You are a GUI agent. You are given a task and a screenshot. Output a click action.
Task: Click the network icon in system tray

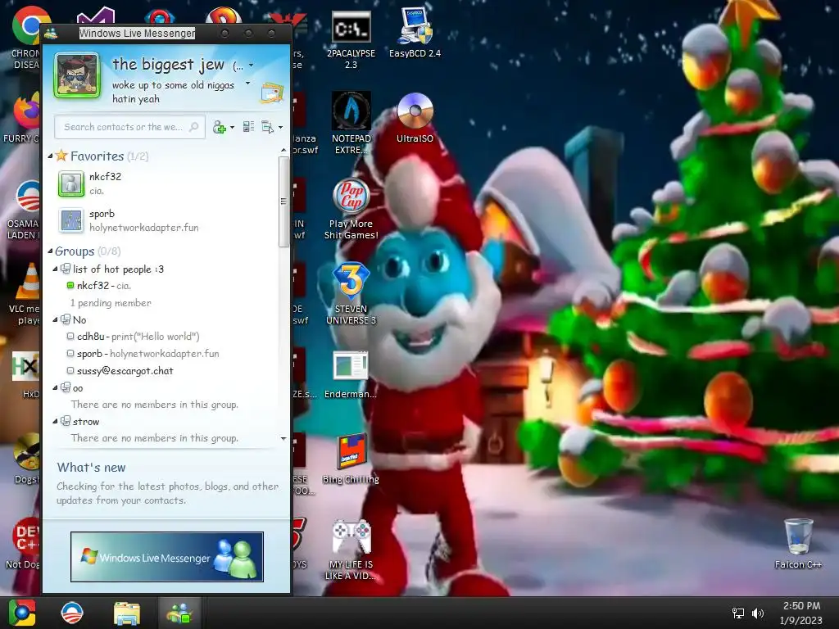click(x=738, y=613)
